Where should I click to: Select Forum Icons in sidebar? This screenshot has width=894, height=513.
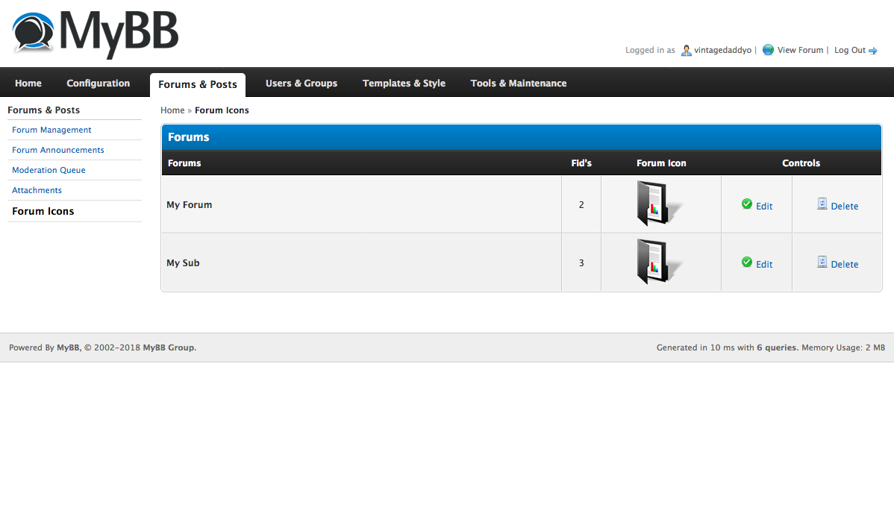[x=43, y=212]
